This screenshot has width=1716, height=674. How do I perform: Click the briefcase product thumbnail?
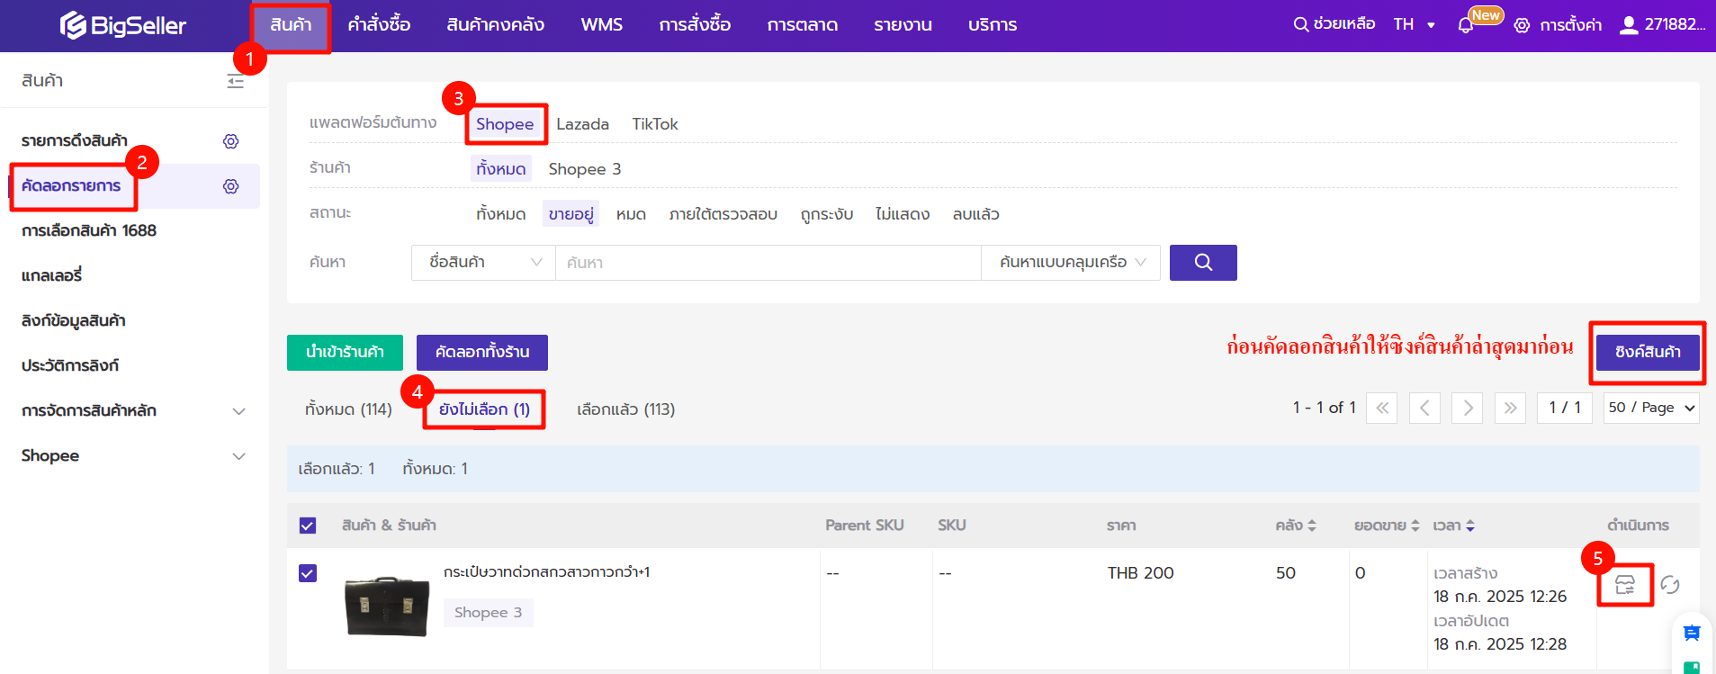tap(387, 607)
